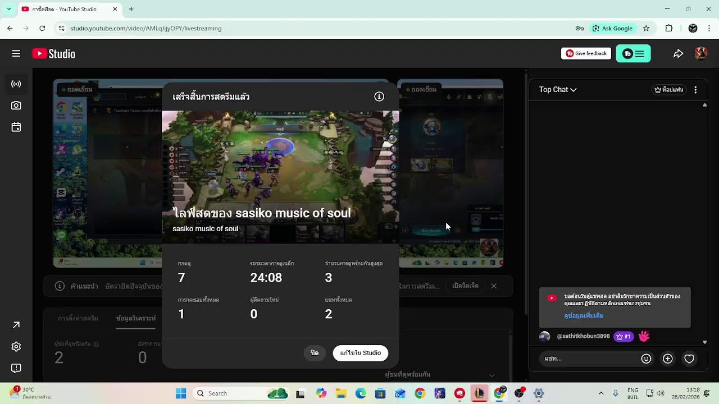Click the TubeBuddy menu button

(633, 53)
